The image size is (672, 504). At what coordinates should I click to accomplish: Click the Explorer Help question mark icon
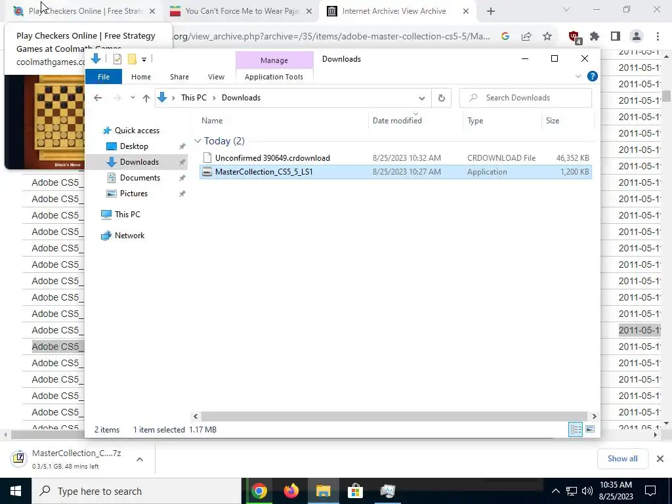pyautogui.click(x=593, y=76)
